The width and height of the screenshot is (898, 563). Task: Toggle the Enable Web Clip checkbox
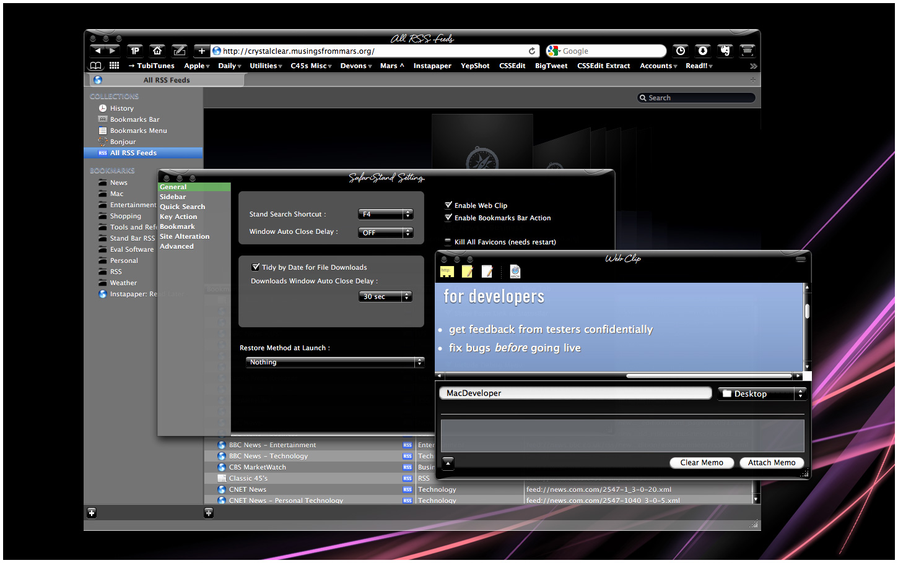coord(448,205)
